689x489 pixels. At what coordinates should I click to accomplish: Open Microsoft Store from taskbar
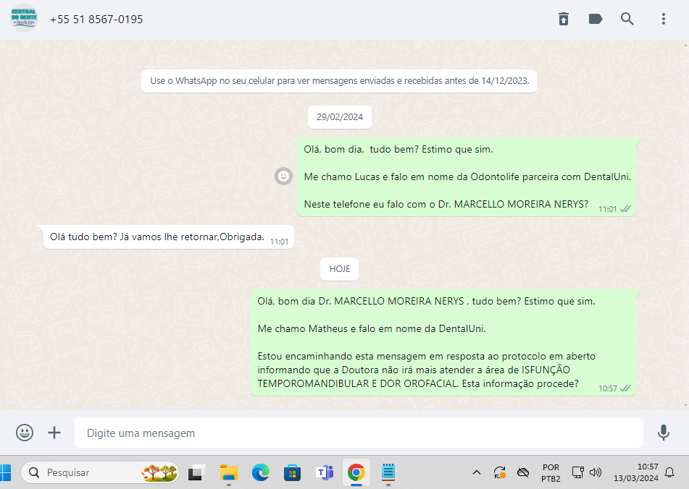292,473
